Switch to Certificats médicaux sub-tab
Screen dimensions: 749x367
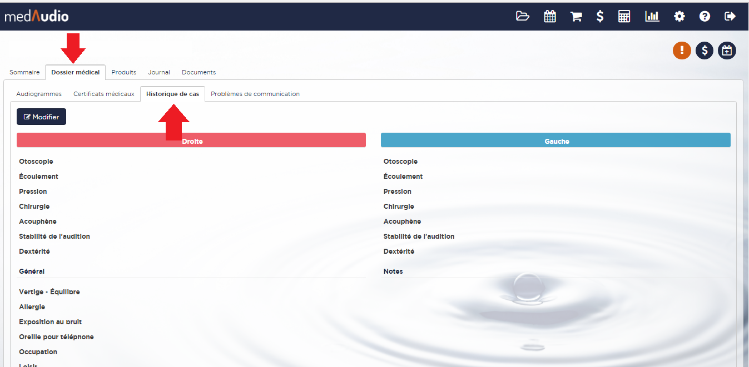click(x=104, y=94)
